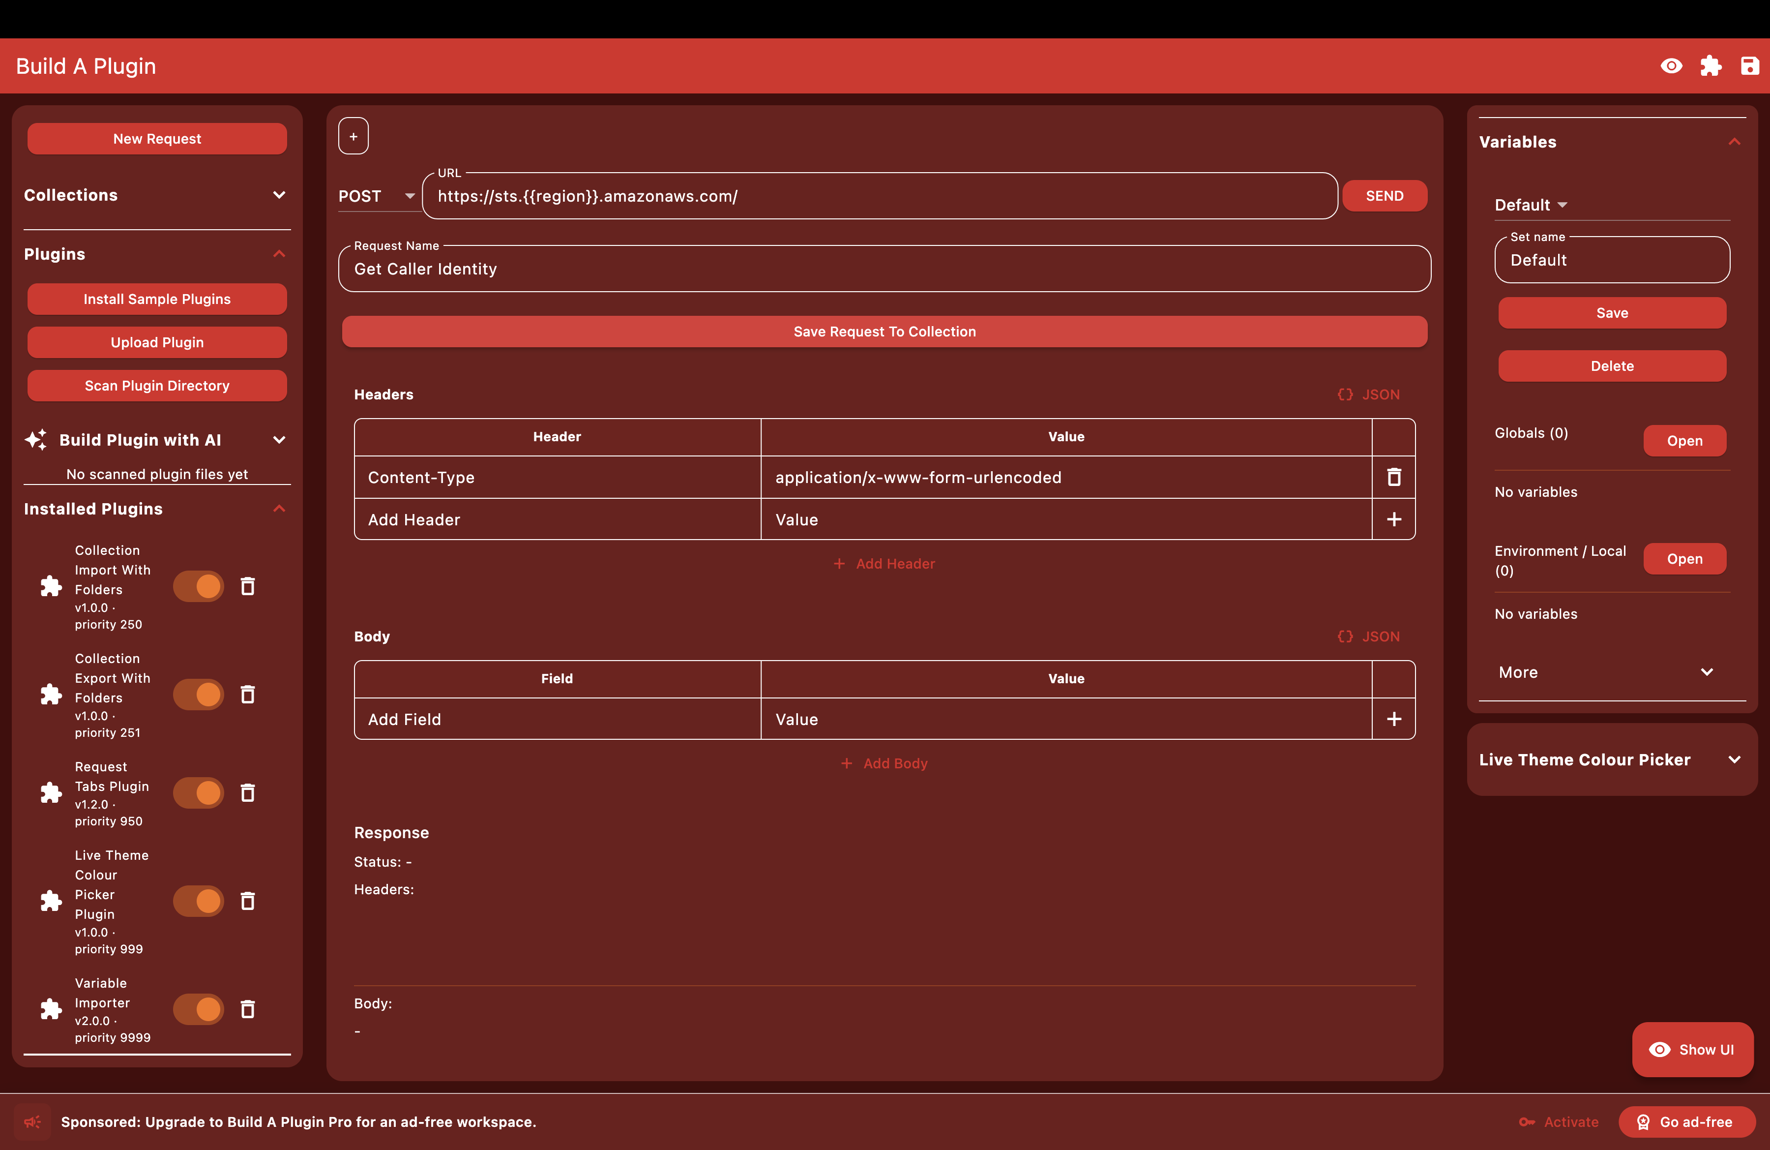
Task: Click plus icon in Add Field row
Action: click(x=1394, y=719)
